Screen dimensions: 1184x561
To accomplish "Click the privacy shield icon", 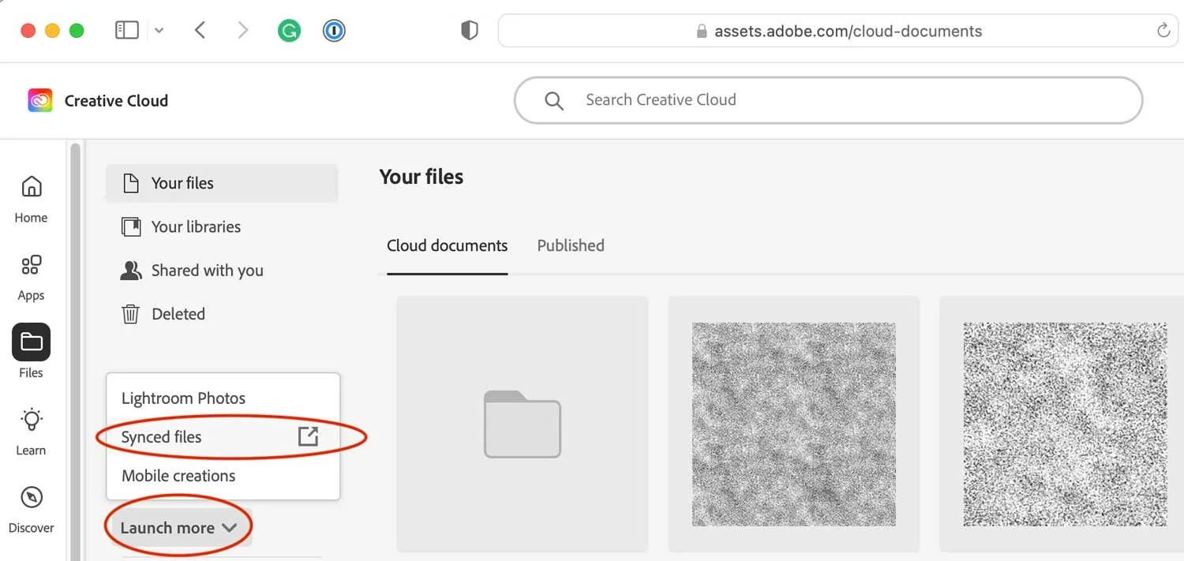I will pos(470,31).
